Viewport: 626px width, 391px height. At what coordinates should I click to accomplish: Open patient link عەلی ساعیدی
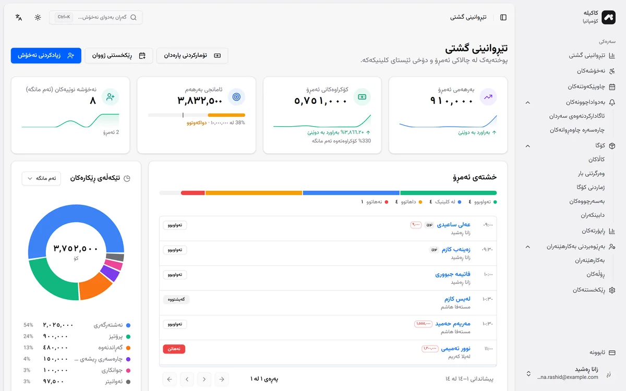click(x=453, y=224)
